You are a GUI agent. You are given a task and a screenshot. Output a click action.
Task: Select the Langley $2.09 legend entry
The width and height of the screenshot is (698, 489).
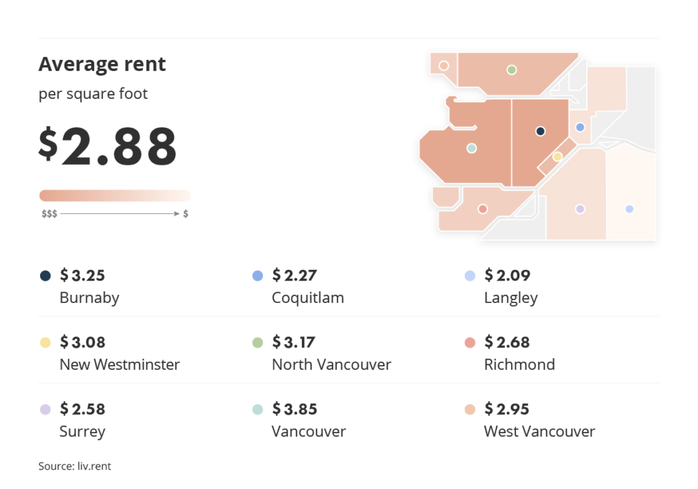501,286
